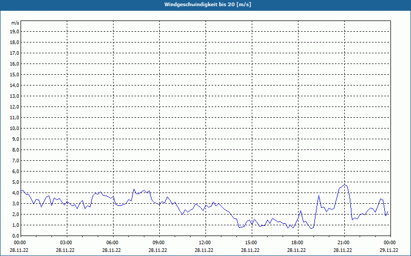
Task: Click the '11,0' y-axis label
Action: click(x=14, y=118)
